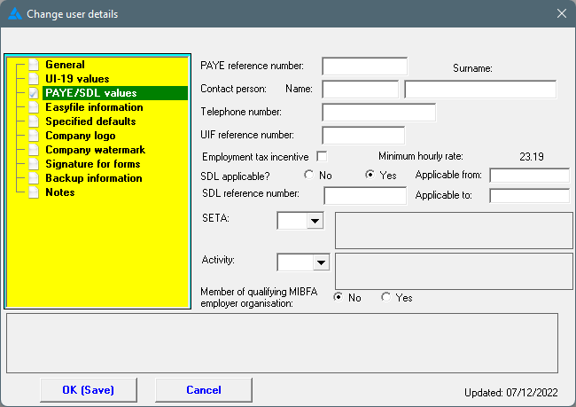Close the Change user details dialog
The width and height of the screenshot is (576, 407).
tap(561, 13)
